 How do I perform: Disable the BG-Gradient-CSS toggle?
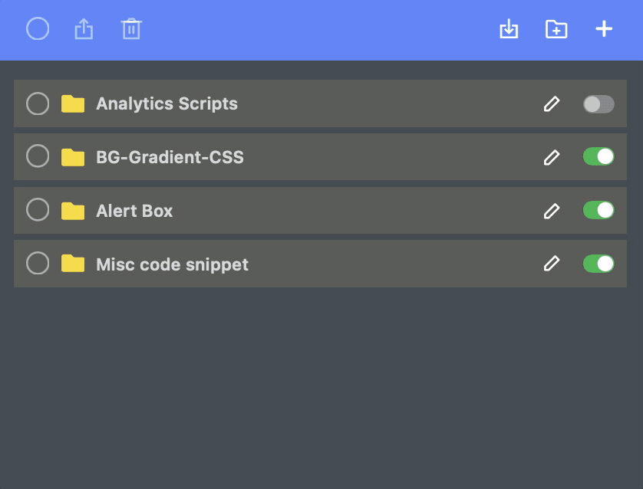pos(598,156)
